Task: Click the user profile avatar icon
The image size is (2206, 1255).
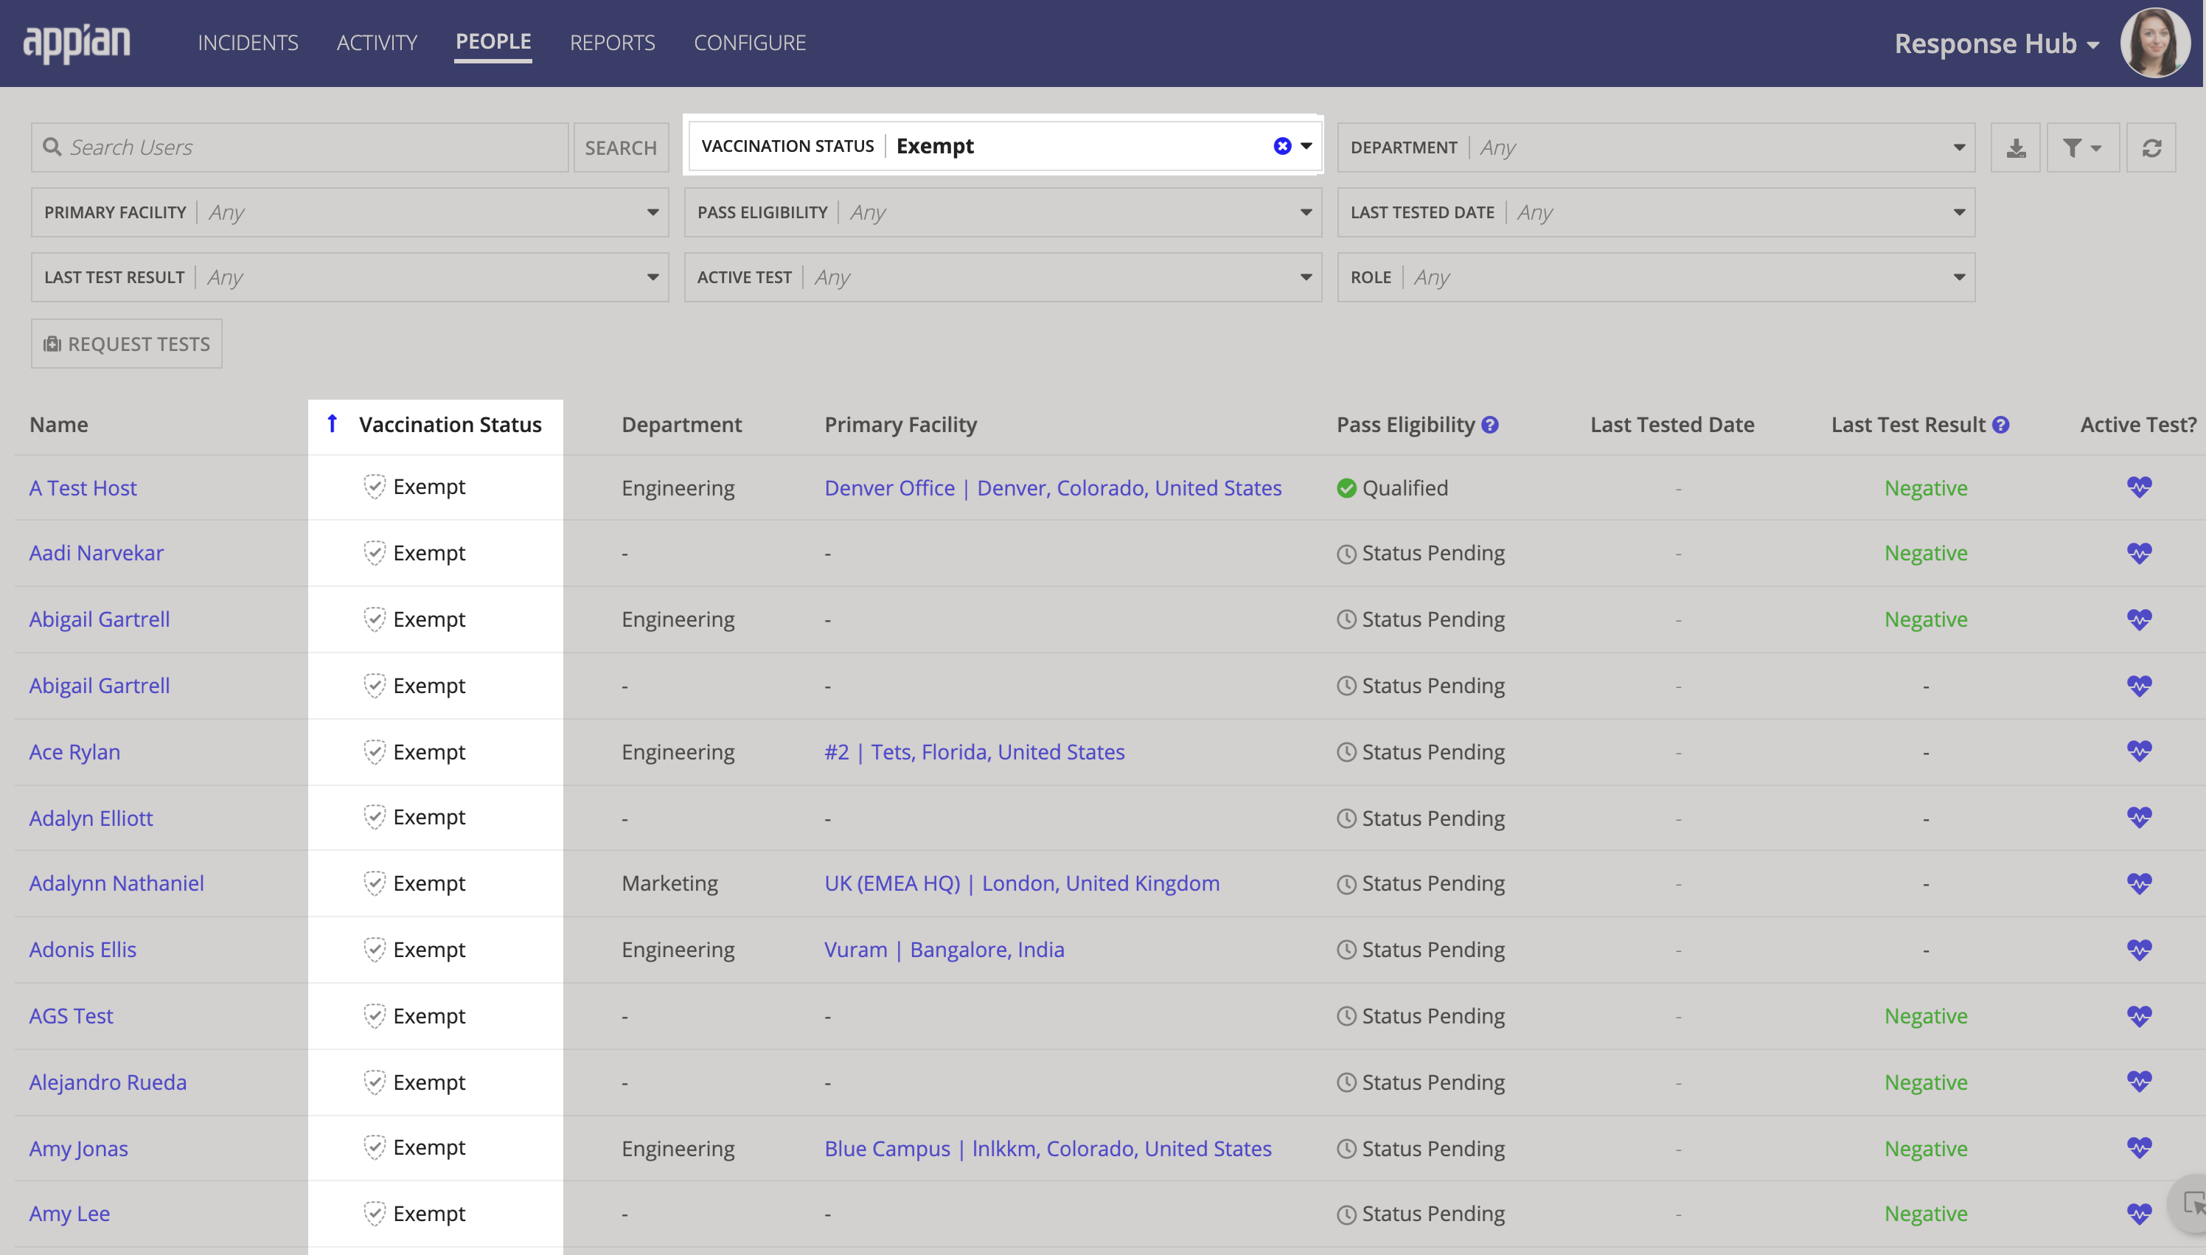Action: point(2162,43)
